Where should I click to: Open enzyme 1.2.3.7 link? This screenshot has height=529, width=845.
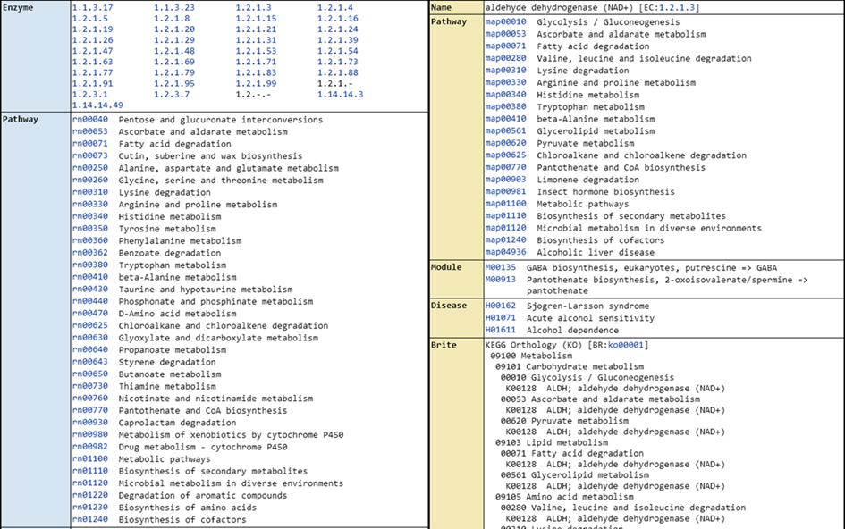coord(172,94)
